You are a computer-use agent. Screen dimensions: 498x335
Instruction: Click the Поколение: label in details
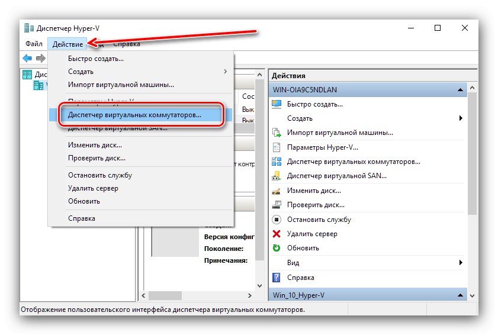pos(224,249)
